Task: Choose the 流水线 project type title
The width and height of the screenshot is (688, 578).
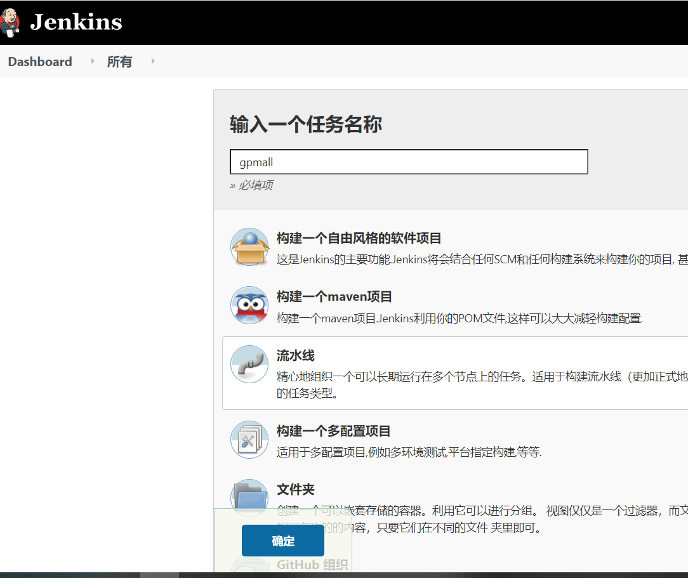Action: click(x=295, y=355)
